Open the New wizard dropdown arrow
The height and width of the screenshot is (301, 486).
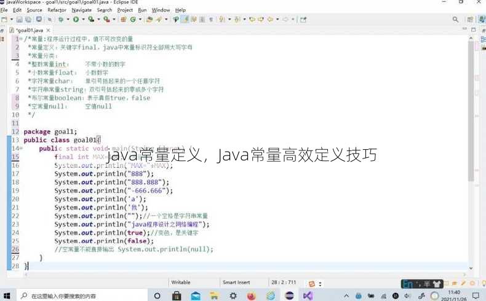12,20
